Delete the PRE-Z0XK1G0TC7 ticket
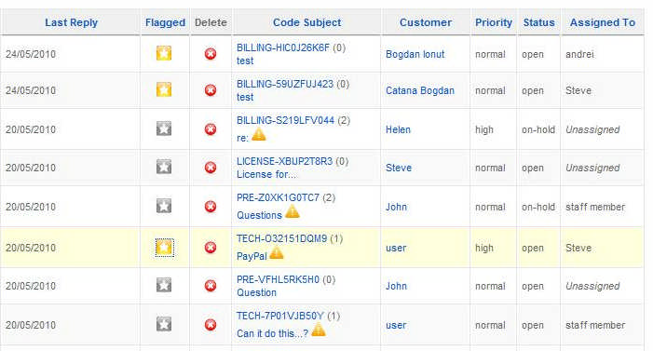 [211, 207]
